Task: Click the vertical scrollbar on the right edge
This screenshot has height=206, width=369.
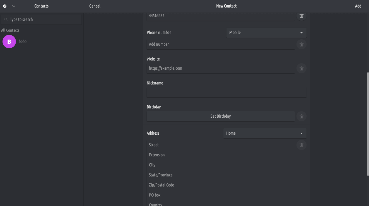Action: tap(368, 124)
